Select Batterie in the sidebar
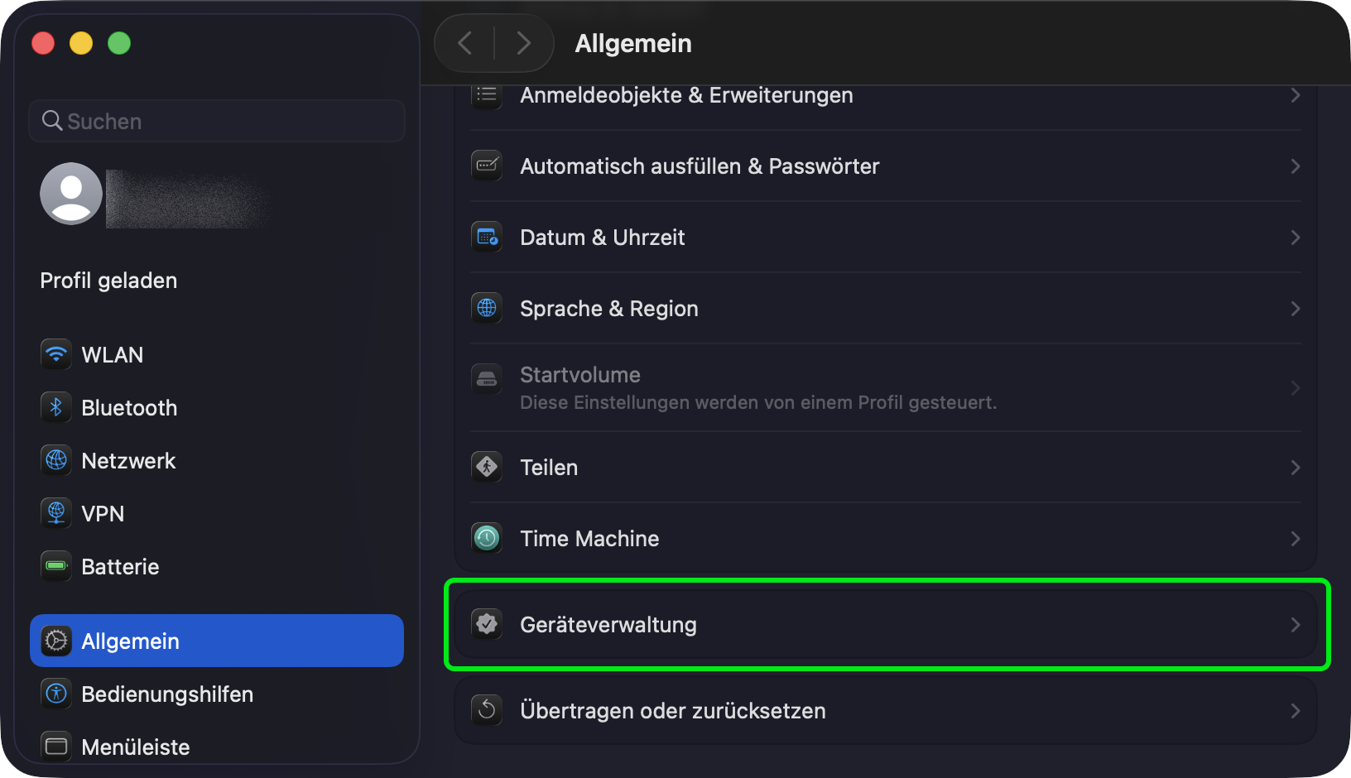The height and width of the screenshot is (778, 1351). click(120, 567)
